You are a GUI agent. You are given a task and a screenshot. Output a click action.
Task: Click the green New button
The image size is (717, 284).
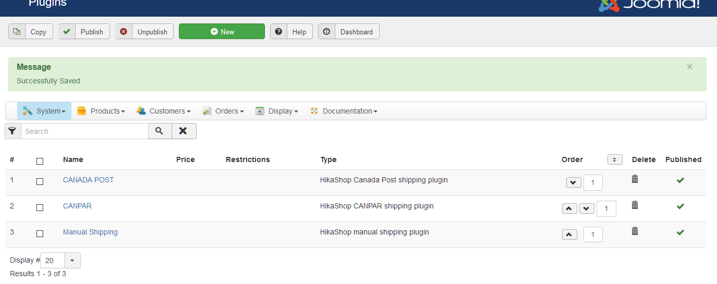tap(222, 32)
